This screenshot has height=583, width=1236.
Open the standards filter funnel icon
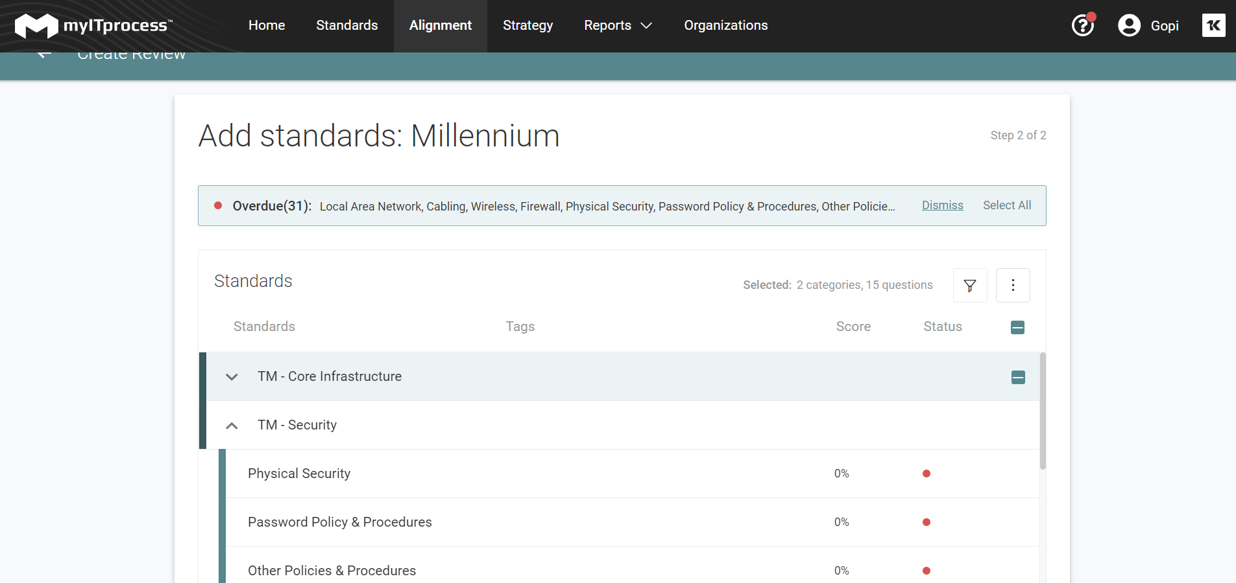coord(970,285)
